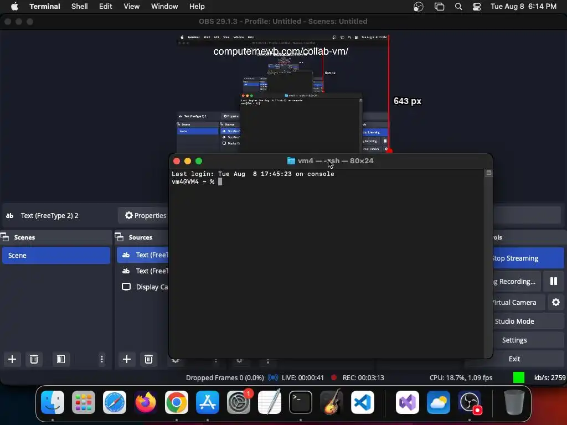567x425 pixels.
Task: Click the green connection status square
Action: pyautogui.click(x=518, y=377)
